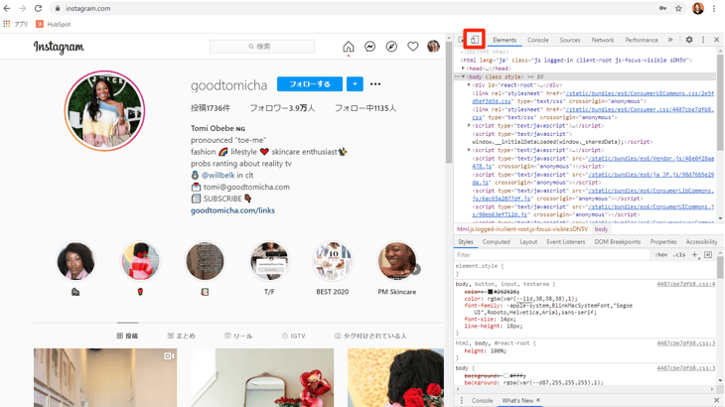Toggle device toolbar in DevTools
The height and width of the screenshot is (407, 725).
pos(475,40)
